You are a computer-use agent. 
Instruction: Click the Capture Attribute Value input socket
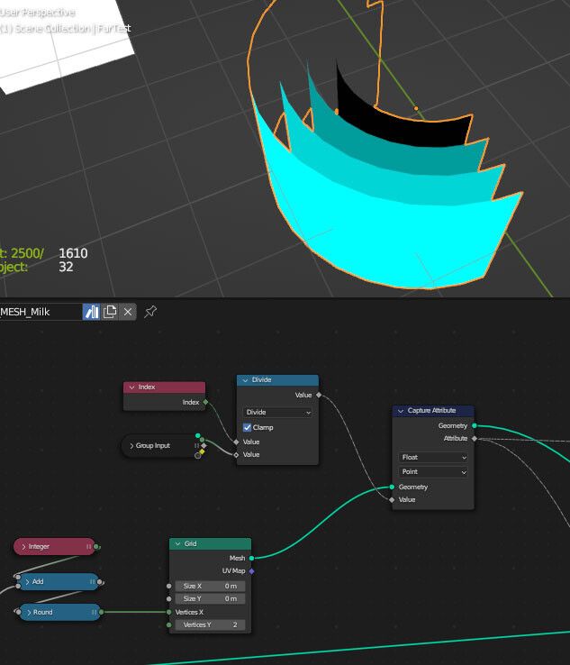(x=392, y=500)
